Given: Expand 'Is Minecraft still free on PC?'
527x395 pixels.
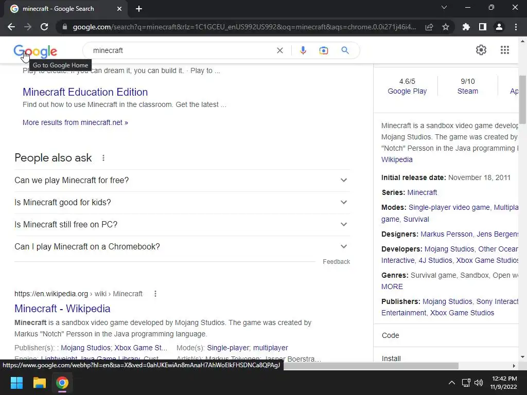Looking at the screenshot, I should [x=182, y=225].
